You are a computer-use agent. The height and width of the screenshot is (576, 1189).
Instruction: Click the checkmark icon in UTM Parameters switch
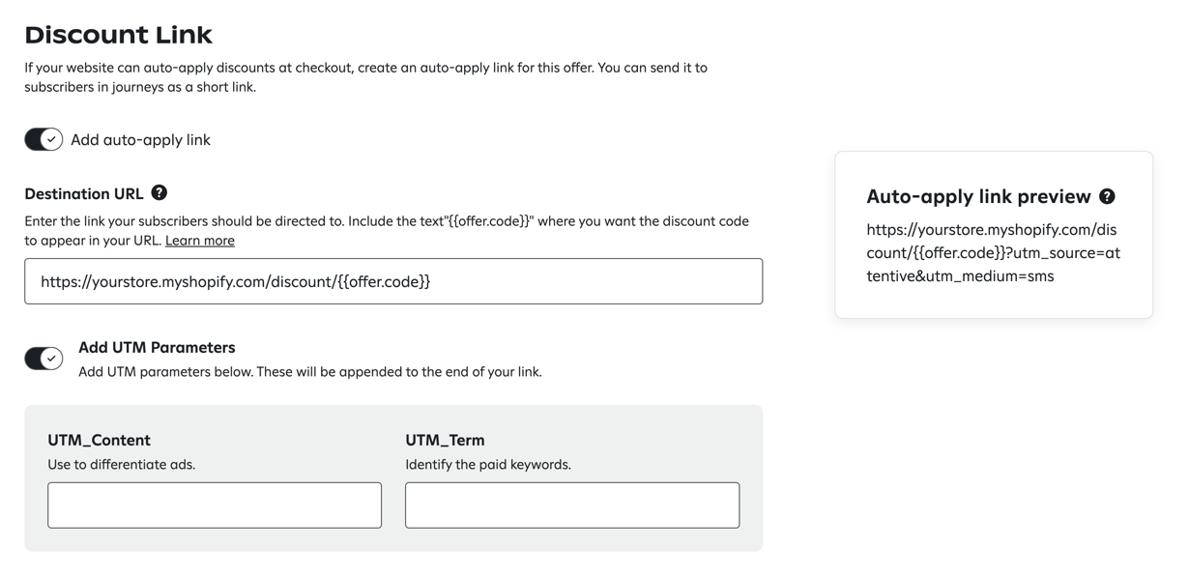click(x=51, y=358)
